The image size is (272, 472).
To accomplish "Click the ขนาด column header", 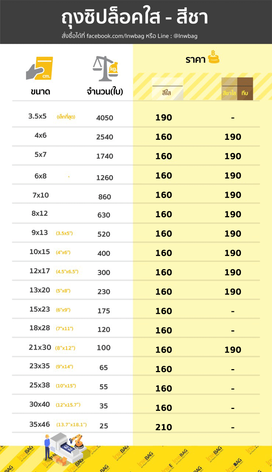I will point(40,92).
